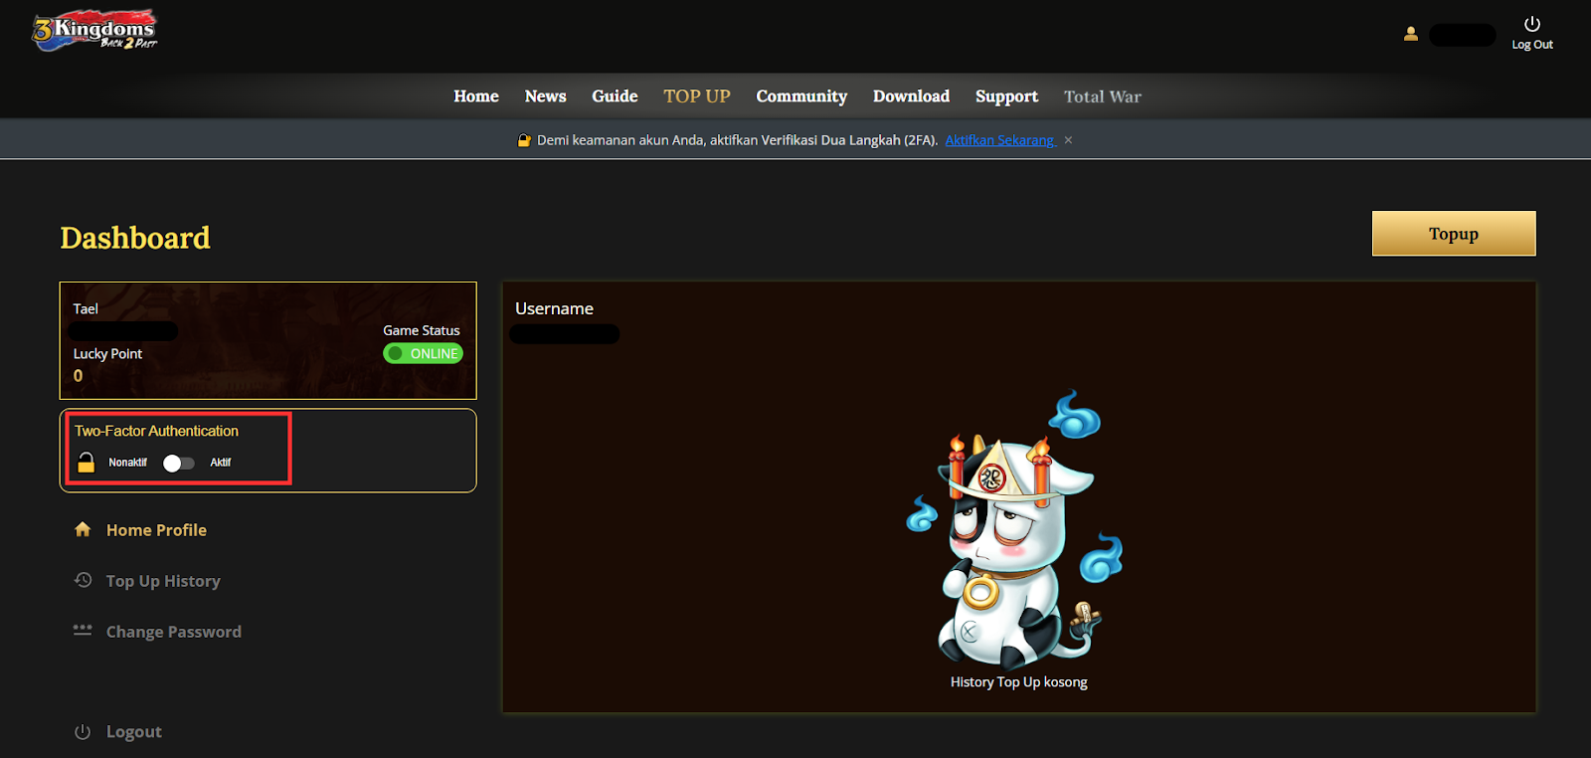Click the unlocked padlock icon beside Nonaktif
Image resolution: width=1591 pixels, height=758 pixels.
tap(87, 462)
